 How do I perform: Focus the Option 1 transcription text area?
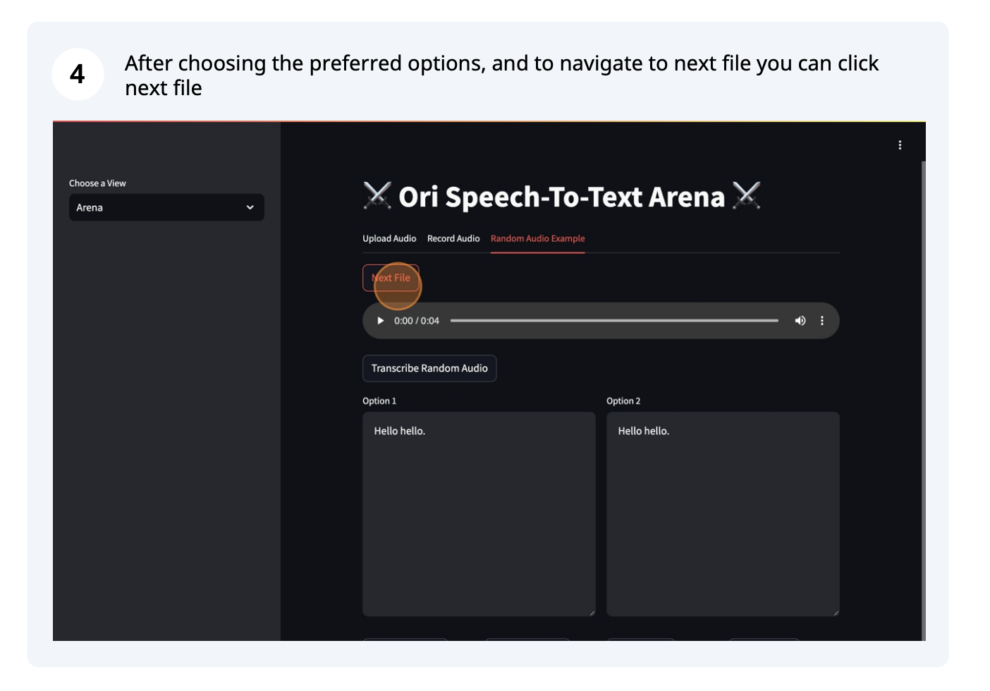479,514
